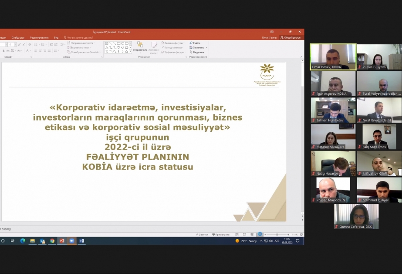Viewport: 402px width, 274px height.
Task: Click the font color A icon
Action: click(27, 51)
